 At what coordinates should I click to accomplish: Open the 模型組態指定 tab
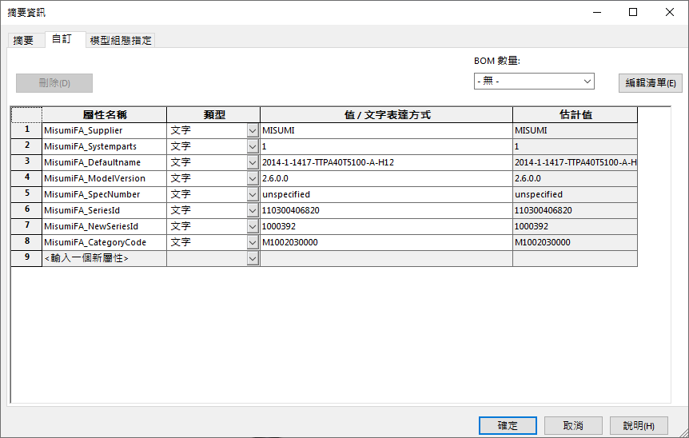120,40
